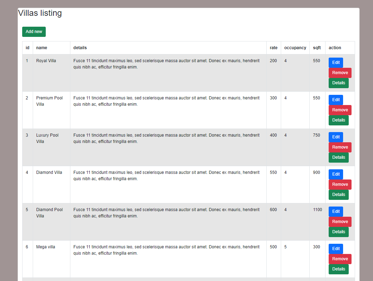Viewport: 373px width, 281px height.
Task: Remove the Premium Pool Villa entry
Action: 340,110
